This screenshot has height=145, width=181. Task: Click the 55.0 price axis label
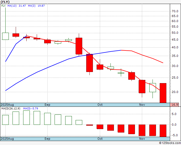175,27
